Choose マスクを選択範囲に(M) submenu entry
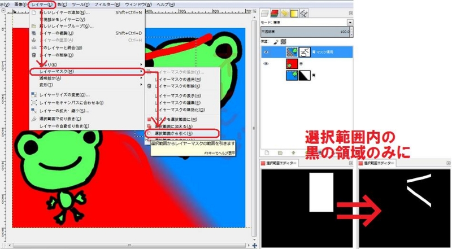The height and width of the screenshot is (249, 452). click(x=182, y=119)
